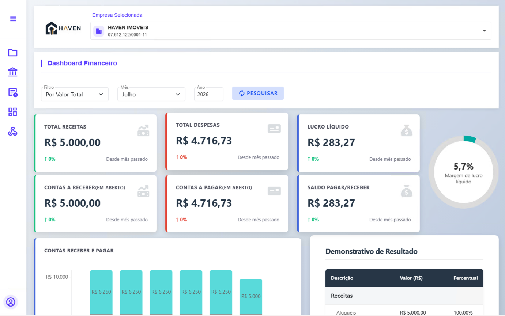Open the hamburger menu icon
Viewport: 505px width, 316px height.
coord(13,19)
